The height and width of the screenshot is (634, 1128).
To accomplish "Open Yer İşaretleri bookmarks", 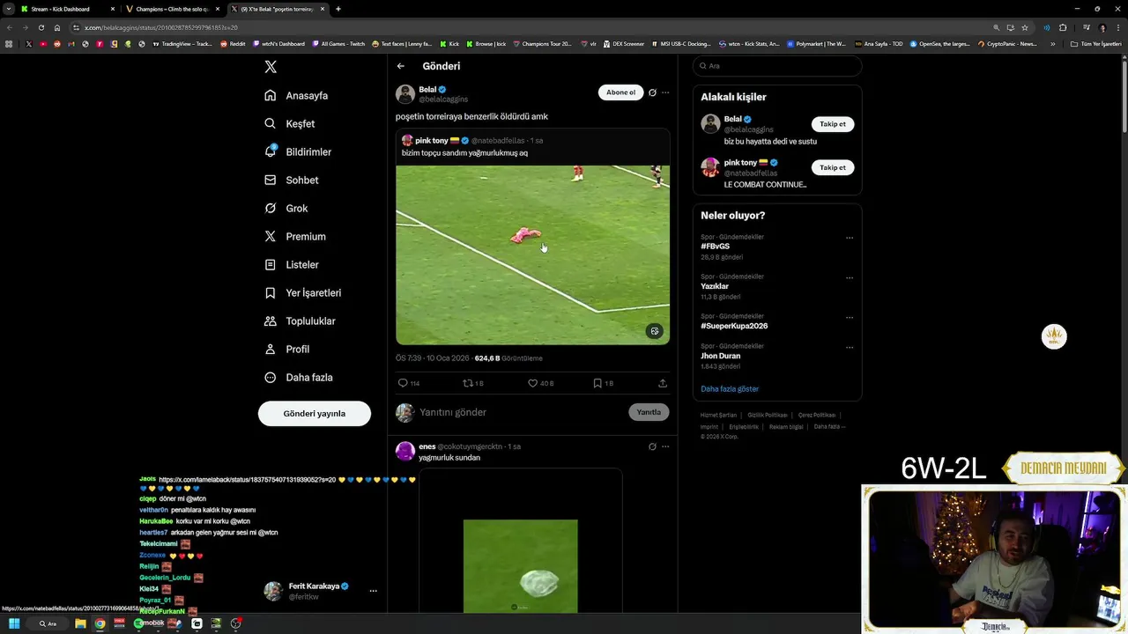I will coord(302,292).
